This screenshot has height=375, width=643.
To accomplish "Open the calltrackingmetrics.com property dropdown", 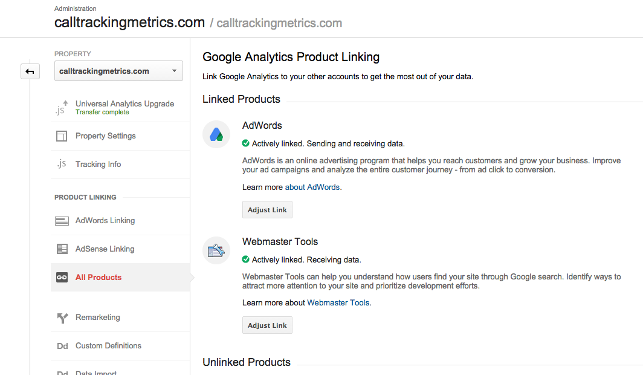I will click(x=118, y=71).
